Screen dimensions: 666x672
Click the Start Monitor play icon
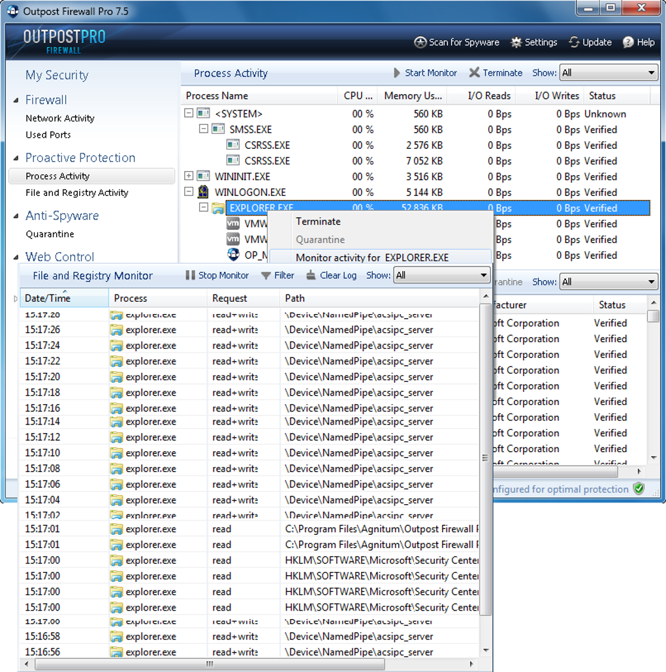397,73
